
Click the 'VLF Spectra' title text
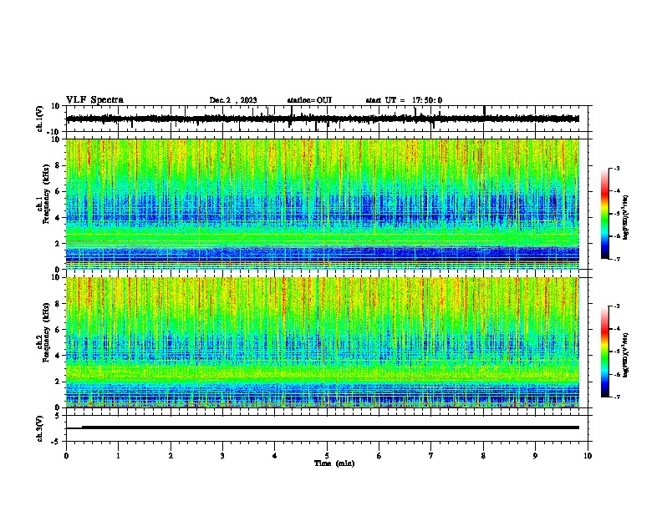[94, 100]
